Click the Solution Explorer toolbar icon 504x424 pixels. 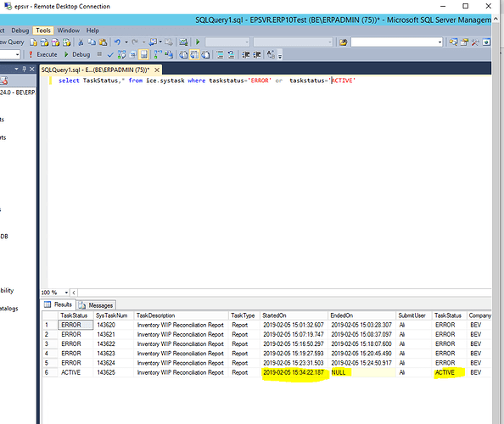[453, 42]
